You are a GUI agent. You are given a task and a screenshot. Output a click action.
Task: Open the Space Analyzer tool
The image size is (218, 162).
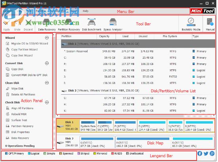pyautogui.click(x=113, y=25)
